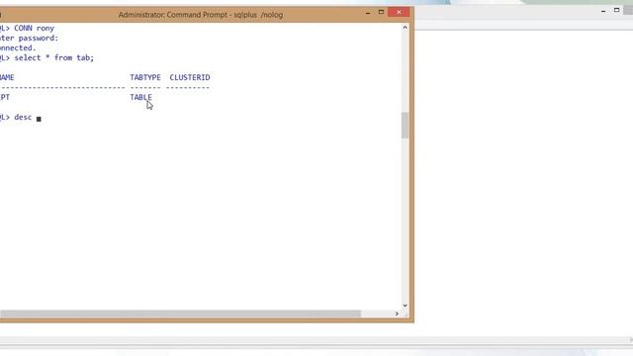Viewport: 633px width, 356px height.
Task: Maximize the background window
Action: click(616, 10)
